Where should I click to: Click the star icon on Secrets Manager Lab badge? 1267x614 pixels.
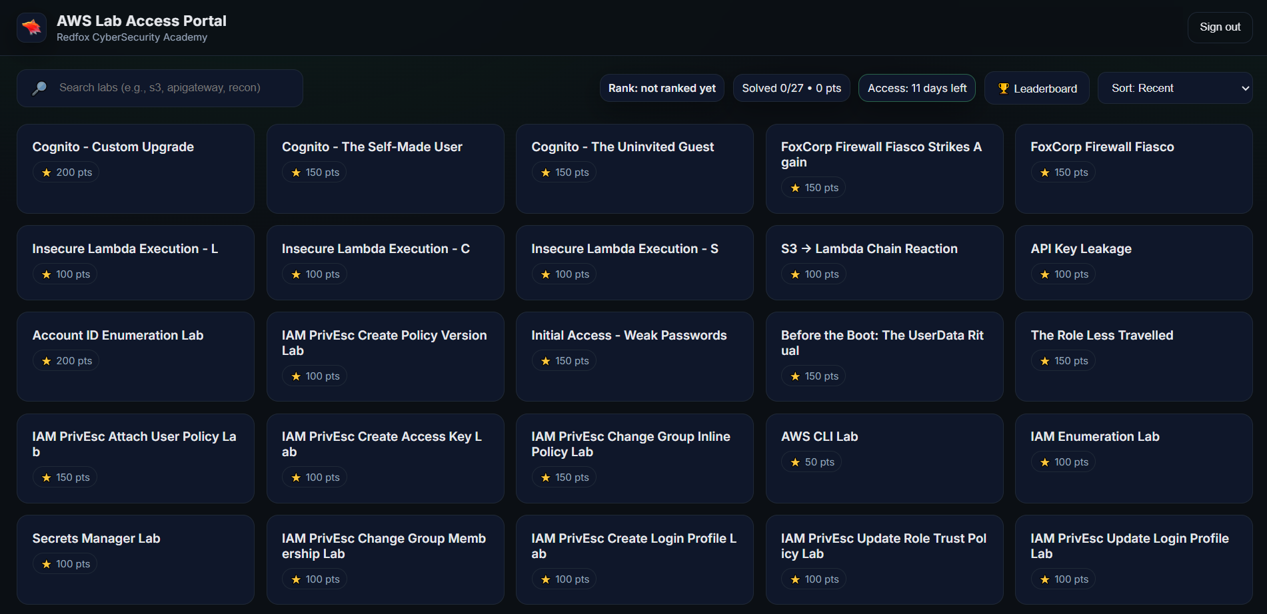[x=45, y=563]
